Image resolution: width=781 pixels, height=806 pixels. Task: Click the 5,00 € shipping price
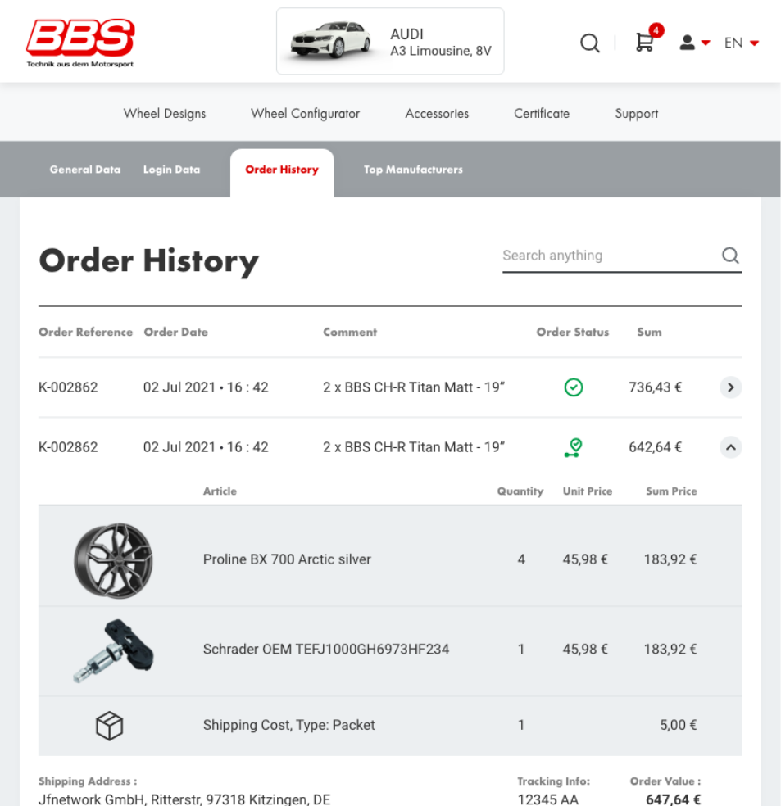pyautogui.click(x=679, y=725)
